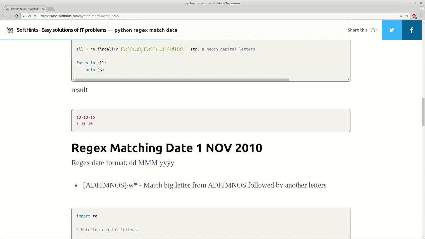Share the article on Twitter
The image size is (425, 239).
coord(391,30)
